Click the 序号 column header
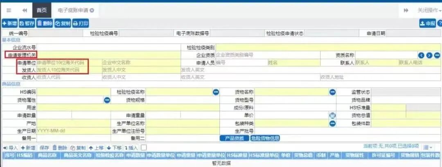Screen dimensions: 442x167 (x=9, y=155)
